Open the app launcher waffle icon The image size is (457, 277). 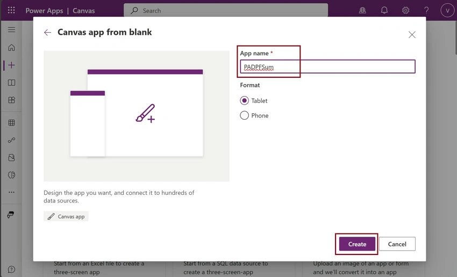click(x=11, y=11)
